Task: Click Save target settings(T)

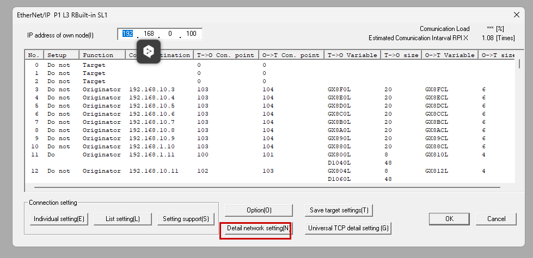Action: (339, 210)
